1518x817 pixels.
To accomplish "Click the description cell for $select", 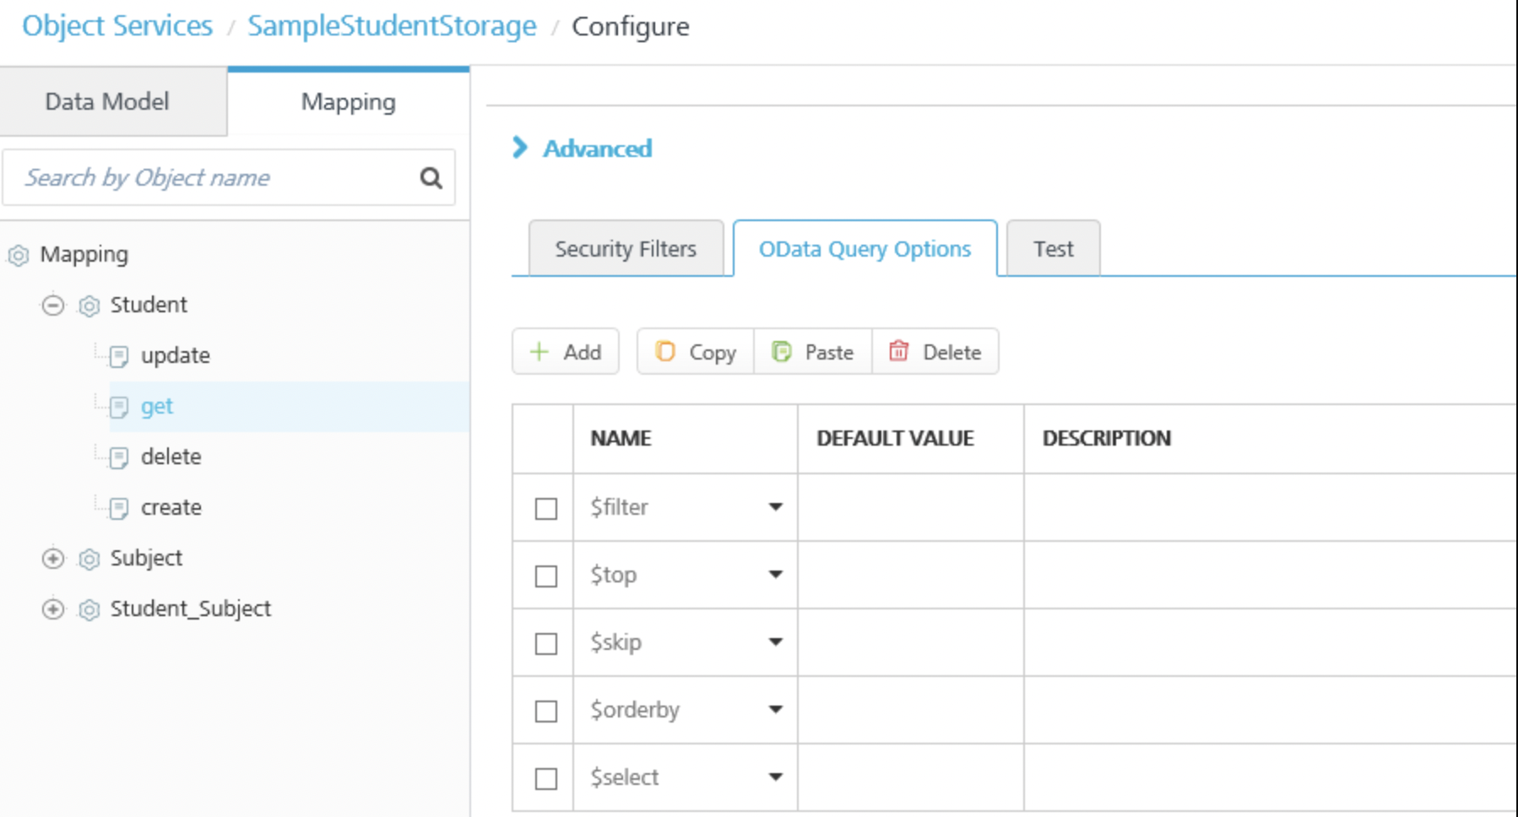I will (1271, 777).
